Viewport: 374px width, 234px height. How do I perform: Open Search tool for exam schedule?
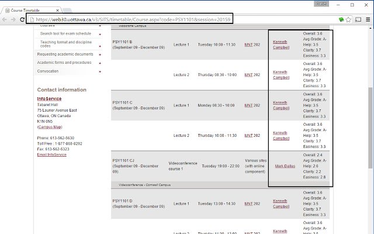[x=65, y=33]
